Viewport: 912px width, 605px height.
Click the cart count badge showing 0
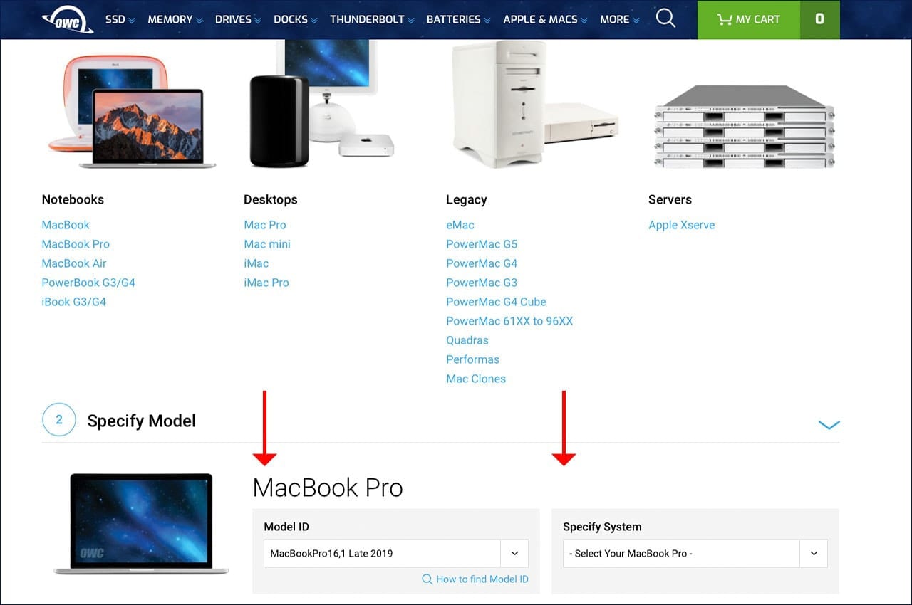point(819,19)
